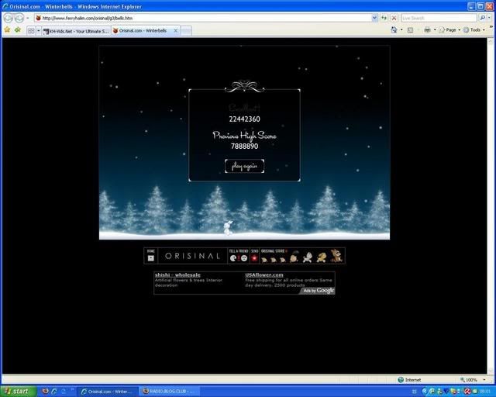496x397 pixels.
Task: Refresh the page with the green arrows icon
Action: pos(384,18)
